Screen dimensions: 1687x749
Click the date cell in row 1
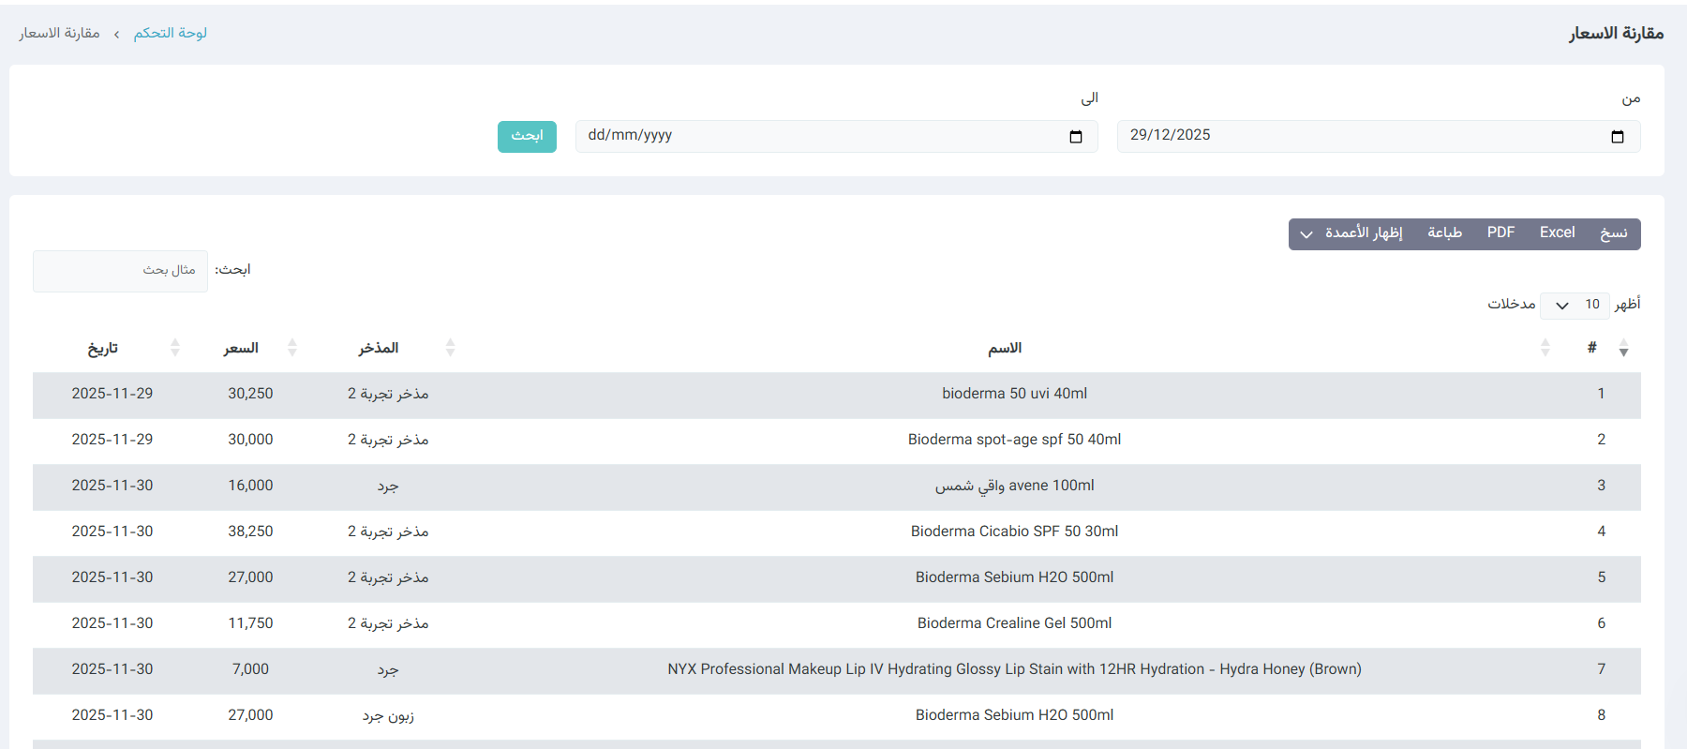tap(112, 394)
